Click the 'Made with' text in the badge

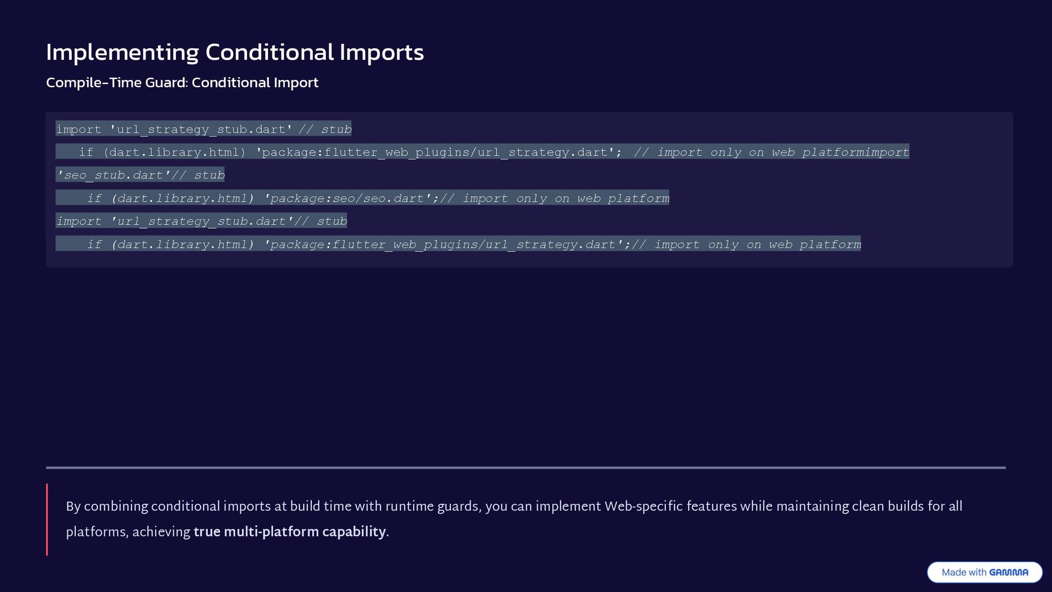tap(964, 572)
